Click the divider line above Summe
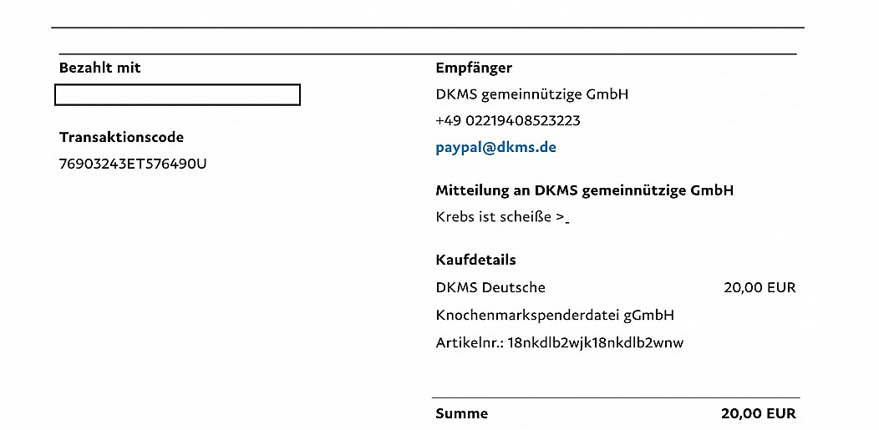This screenshot has height=430, width=879. pyautogui.click(x=616, y=398)
